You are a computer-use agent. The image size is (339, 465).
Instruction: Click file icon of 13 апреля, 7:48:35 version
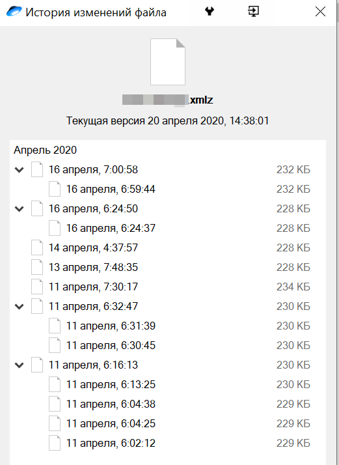pos(37,267)
